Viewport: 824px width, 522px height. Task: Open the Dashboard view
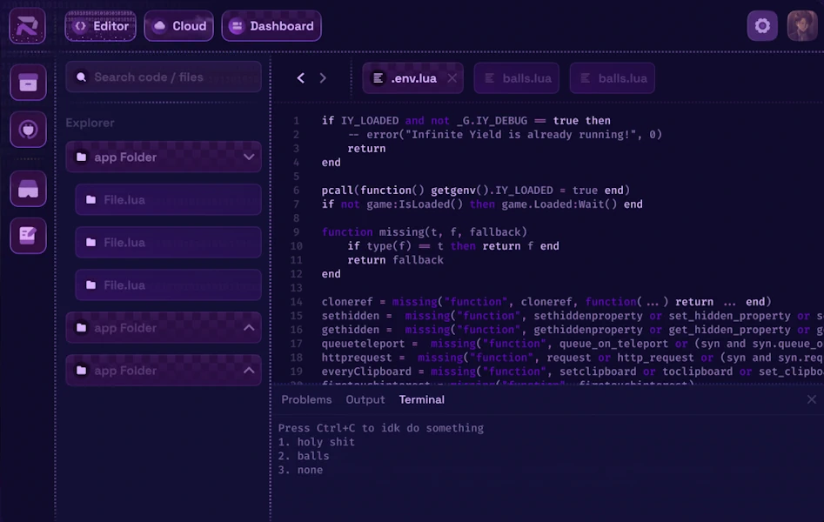tap(271, 26)
